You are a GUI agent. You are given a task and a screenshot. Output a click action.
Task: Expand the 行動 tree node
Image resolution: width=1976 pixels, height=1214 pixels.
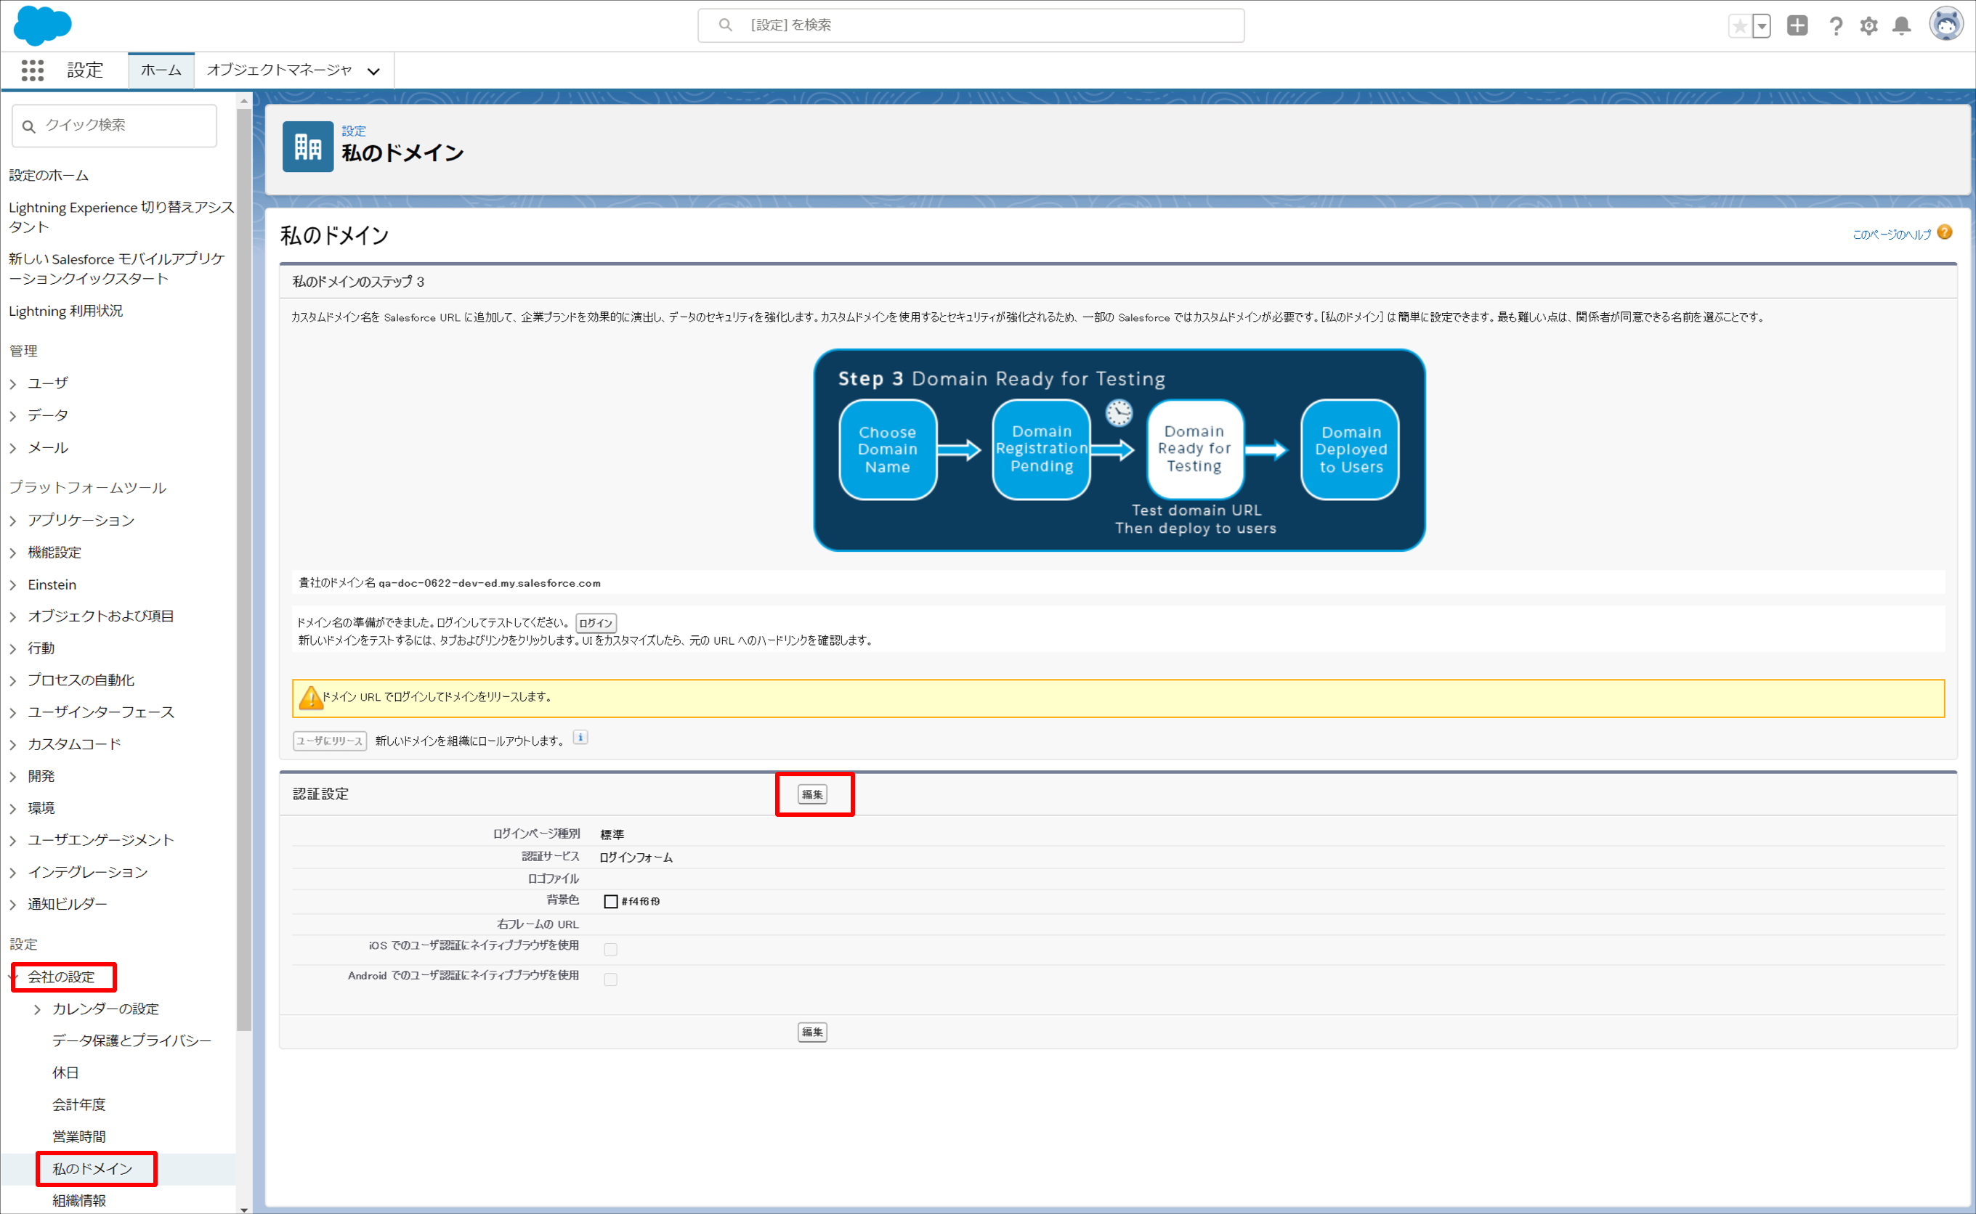tap(13, 648)
